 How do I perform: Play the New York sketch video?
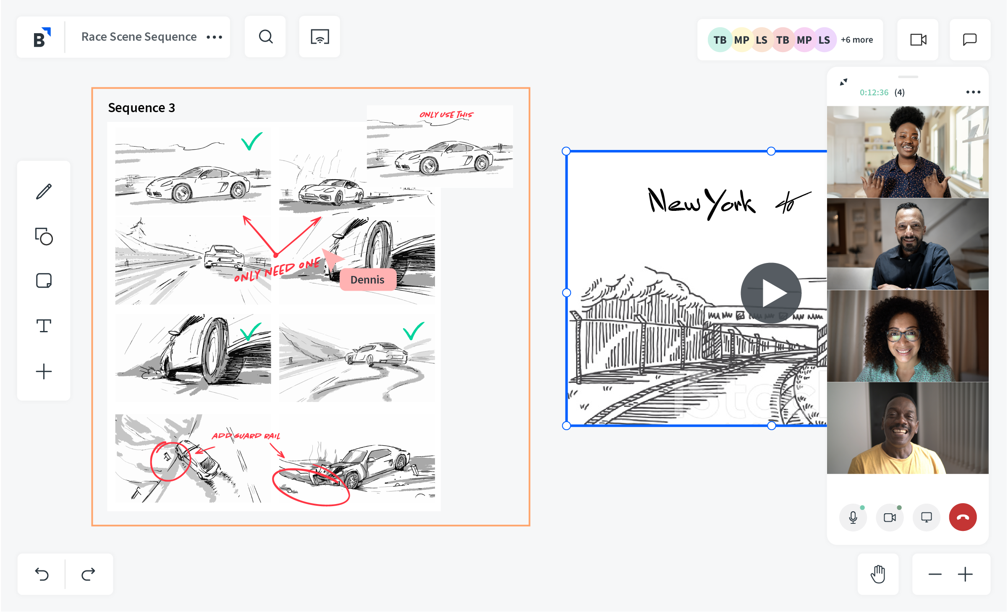tap(771, 293)
